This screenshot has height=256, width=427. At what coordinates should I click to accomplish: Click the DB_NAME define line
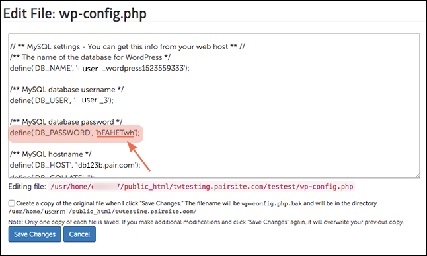100,68
